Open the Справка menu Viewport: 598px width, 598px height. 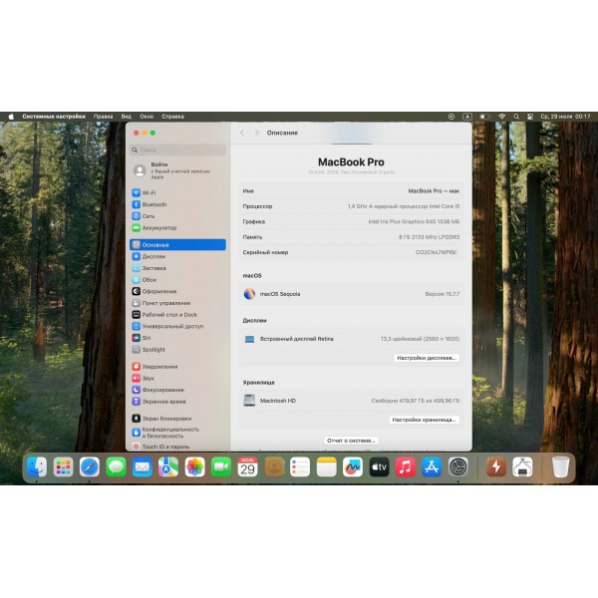point(172,117)
